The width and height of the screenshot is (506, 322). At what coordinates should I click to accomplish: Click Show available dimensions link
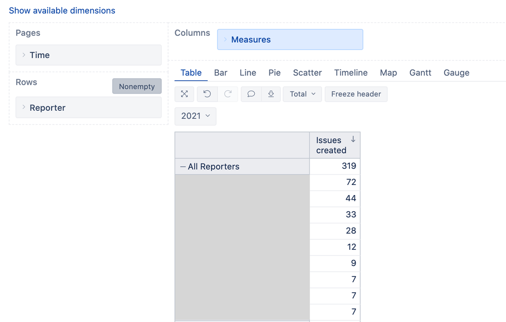click(x=62, y=11)
